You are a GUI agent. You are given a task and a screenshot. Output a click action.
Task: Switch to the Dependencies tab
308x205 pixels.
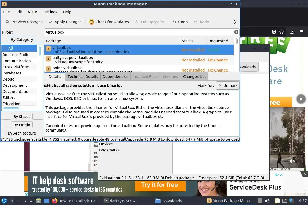coord(115,77)
